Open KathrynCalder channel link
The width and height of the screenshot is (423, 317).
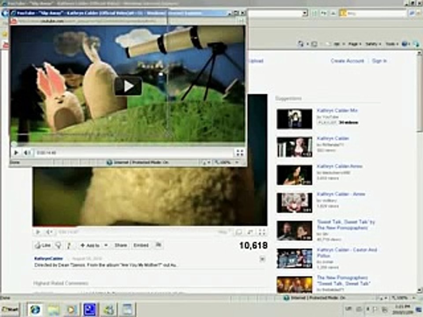click(x=48, y=258)
